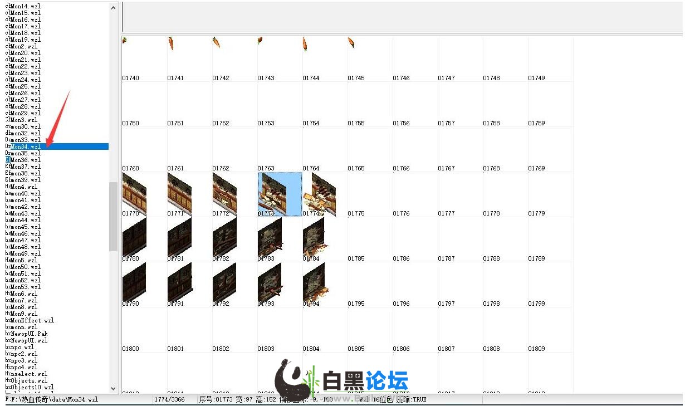The width and height of the screenshot is (685, 406).
Task: Select empty image cell 01800
Action: (144, 330)
